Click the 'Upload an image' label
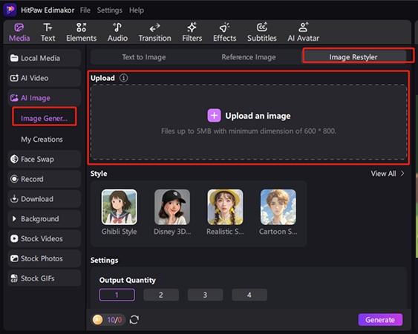Viewport: 418px width, 334px height. point(258,116)
